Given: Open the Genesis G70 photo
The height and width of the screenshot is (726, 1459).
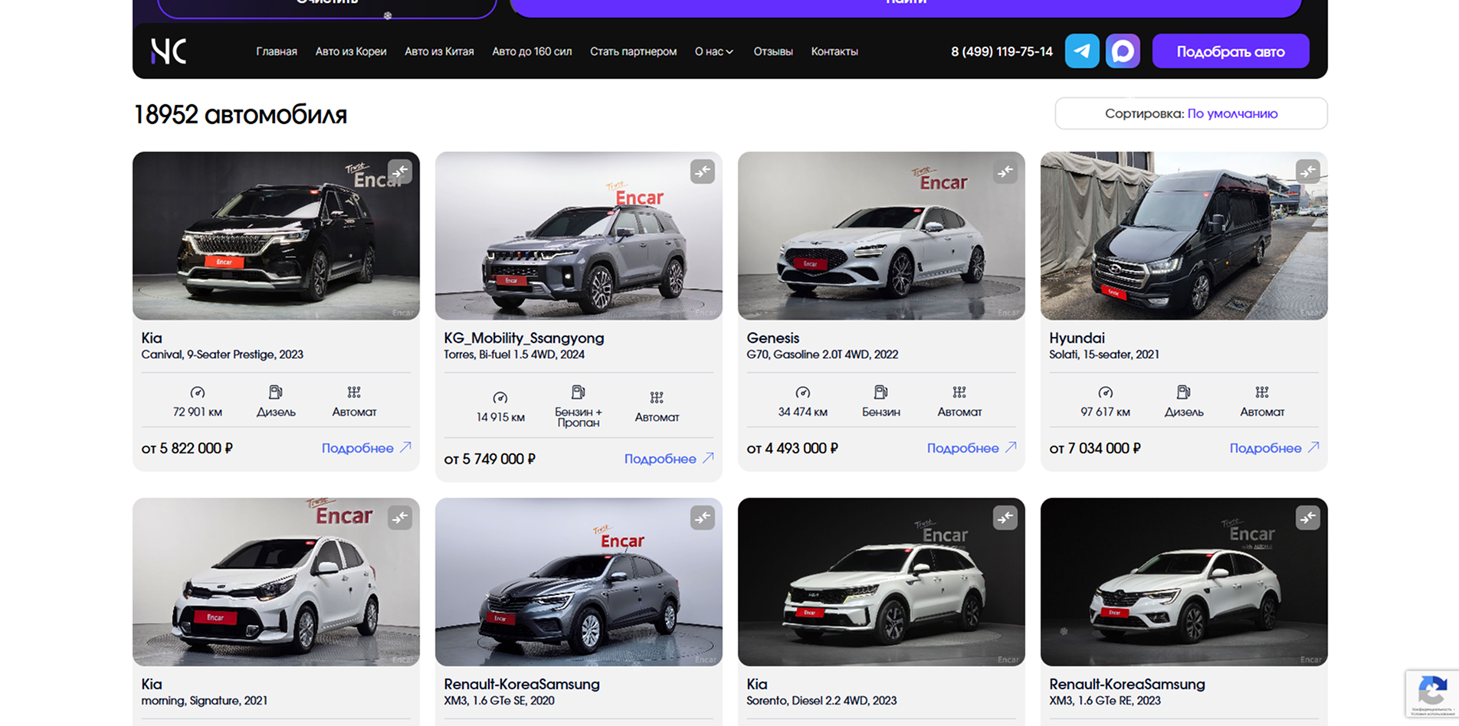Looking at the screenshot, I should tap(881, 236).
